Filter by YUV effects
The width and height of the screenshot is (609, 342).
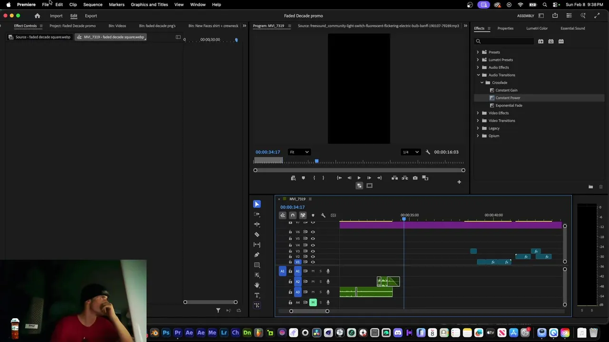pos(561,41)
